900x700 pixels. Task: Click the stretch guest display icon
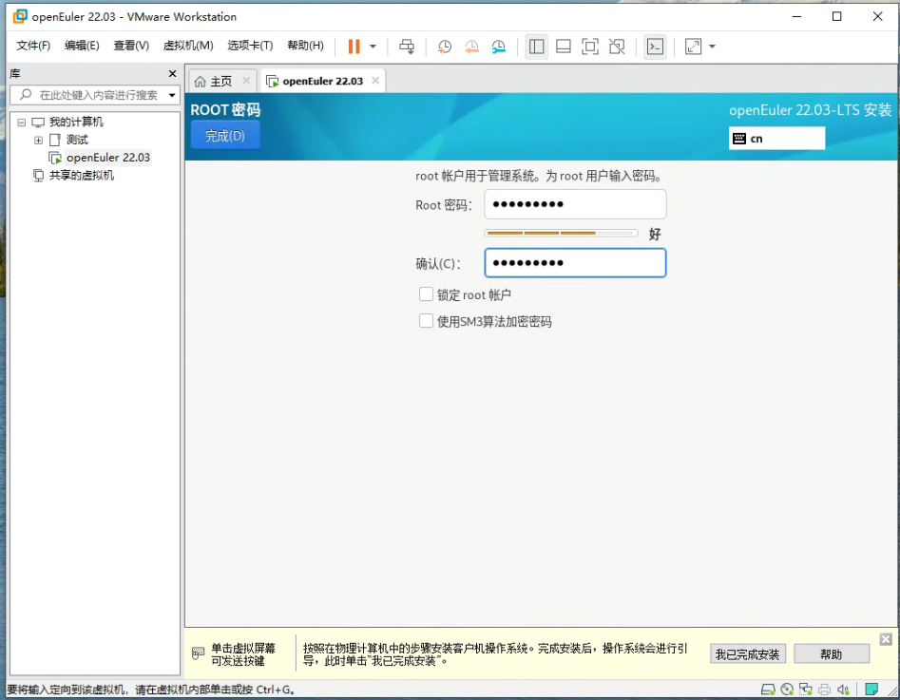[x=694, y=47]
